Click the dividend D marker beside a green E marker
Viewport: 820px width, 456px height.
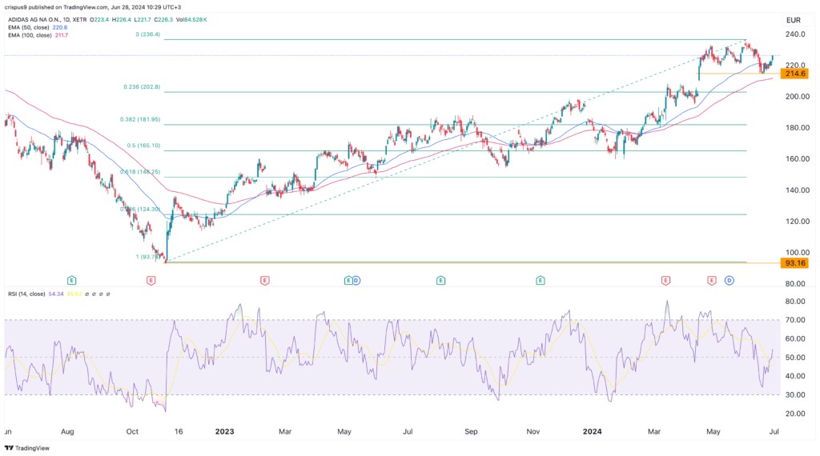tap(356, 281)
